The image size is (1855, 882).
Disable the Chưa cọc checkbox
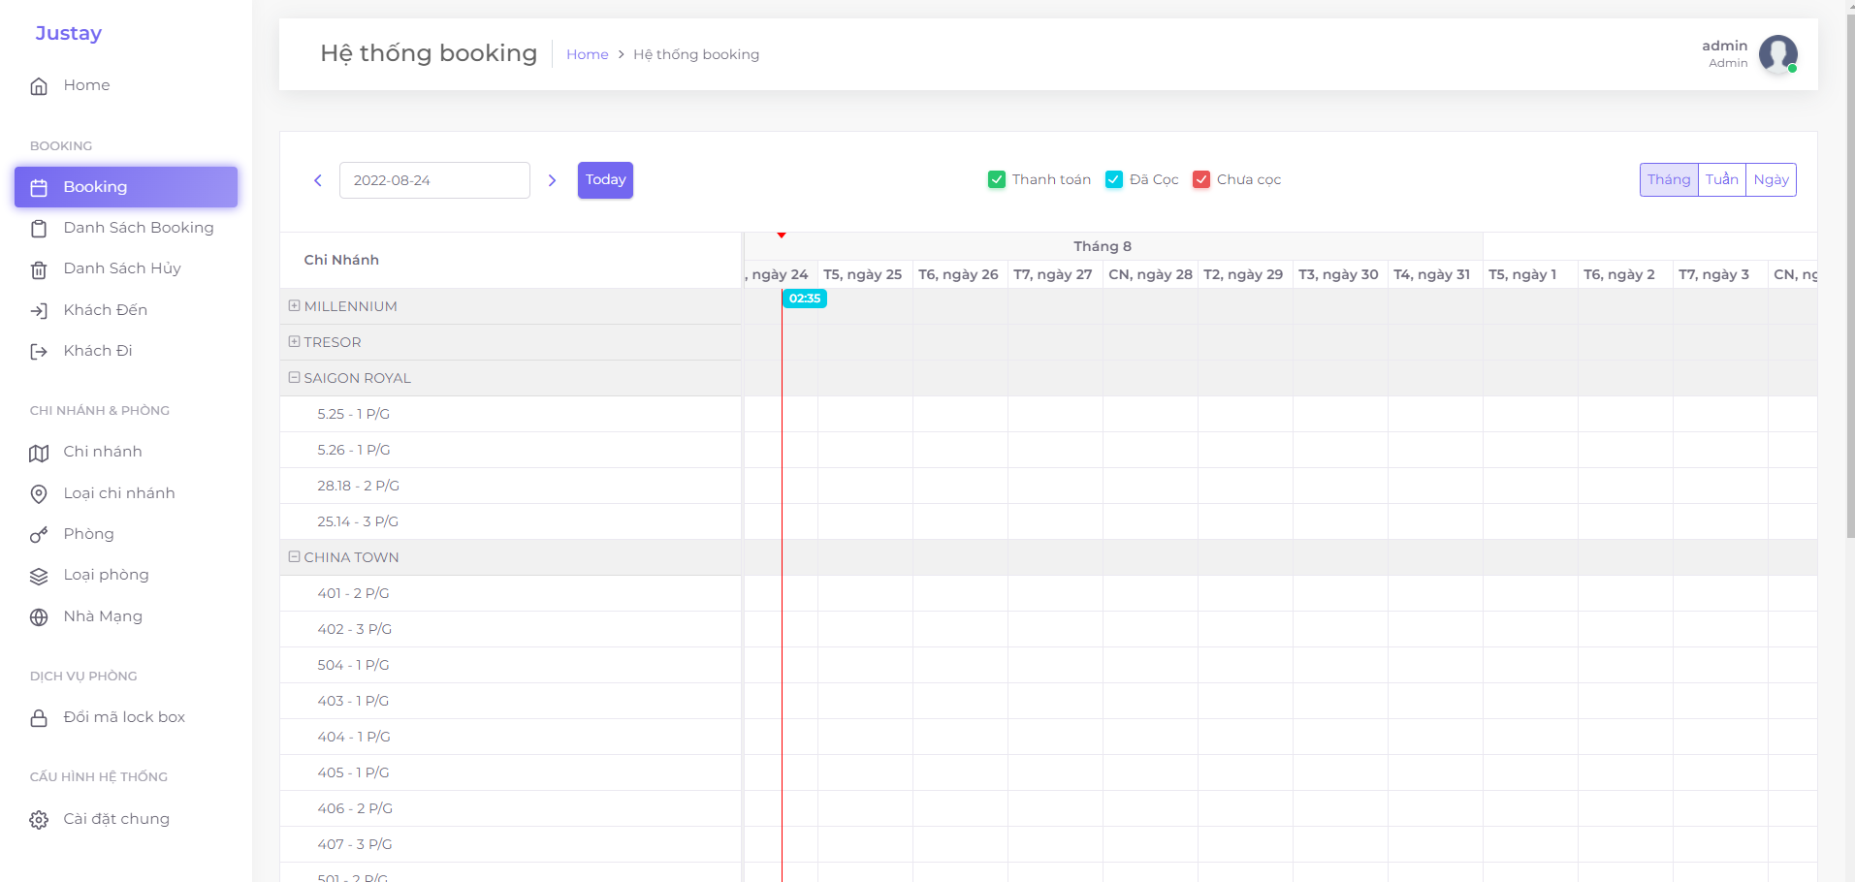point(1201,179)
